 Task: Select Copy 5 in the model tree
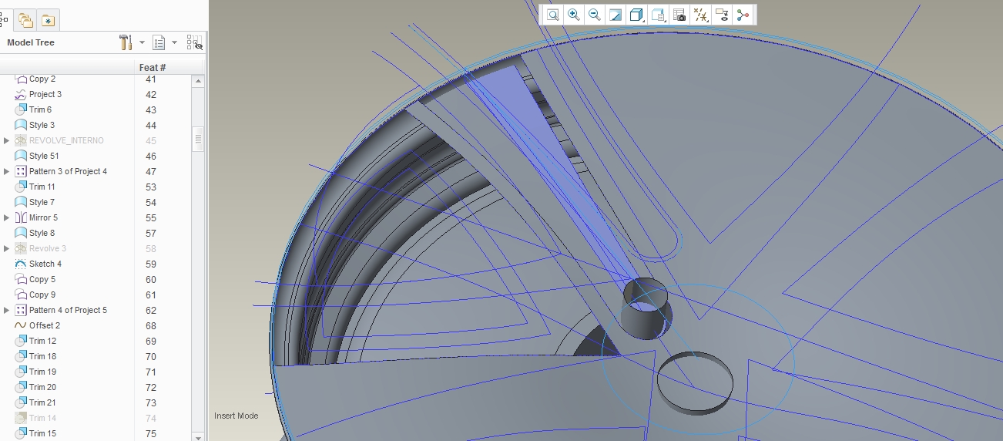pyautogui.click(x=42, y=279)
